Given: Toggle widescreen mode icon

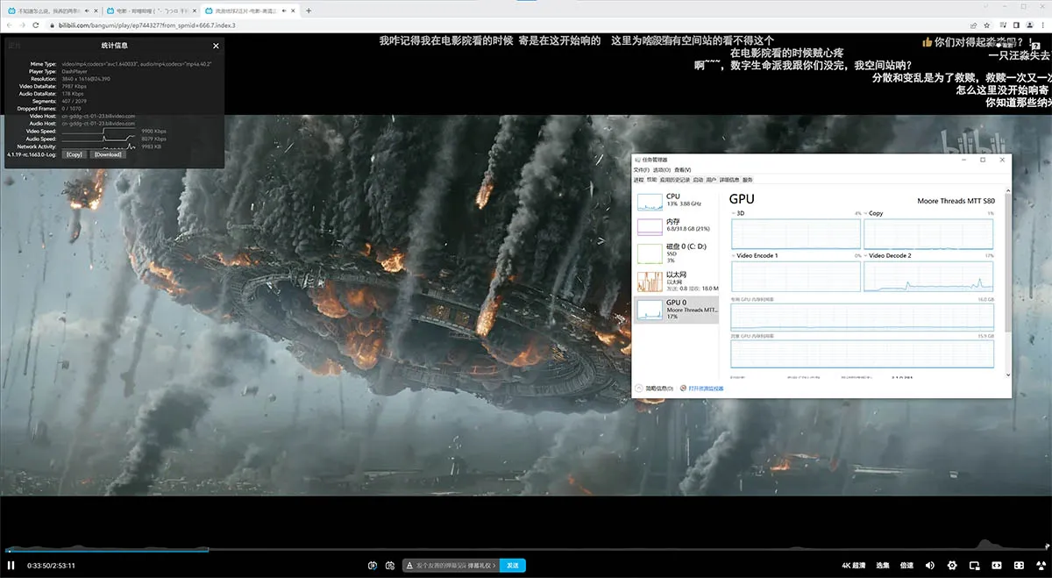Looking at the screenshot, I should point(997,566).
